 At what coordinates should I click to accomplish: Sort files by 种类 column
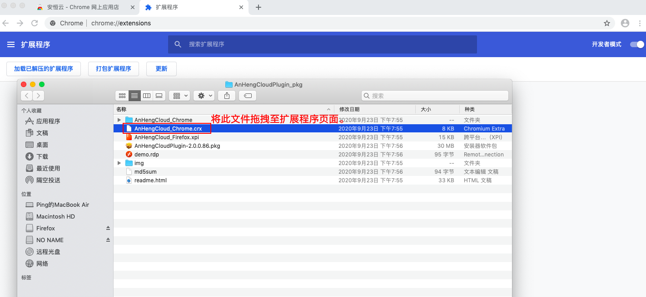[485, 109]
